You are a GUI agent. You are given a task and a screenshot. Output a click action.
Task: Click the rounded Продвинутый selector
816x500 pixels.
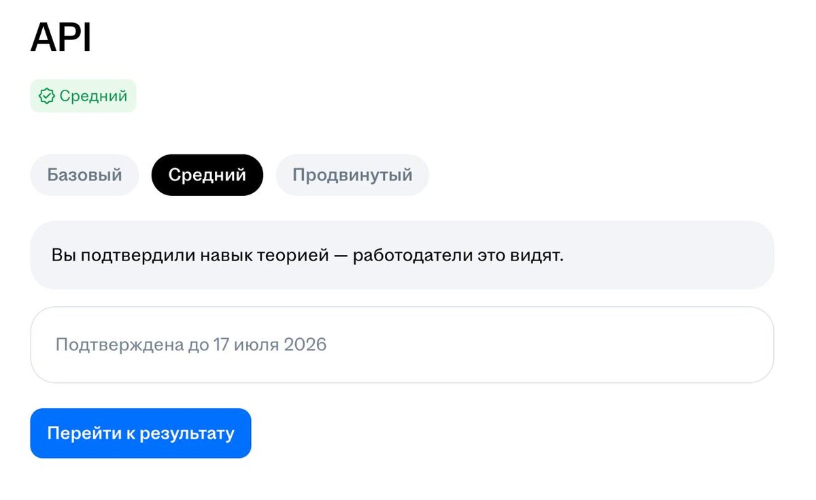click(352, 175)
